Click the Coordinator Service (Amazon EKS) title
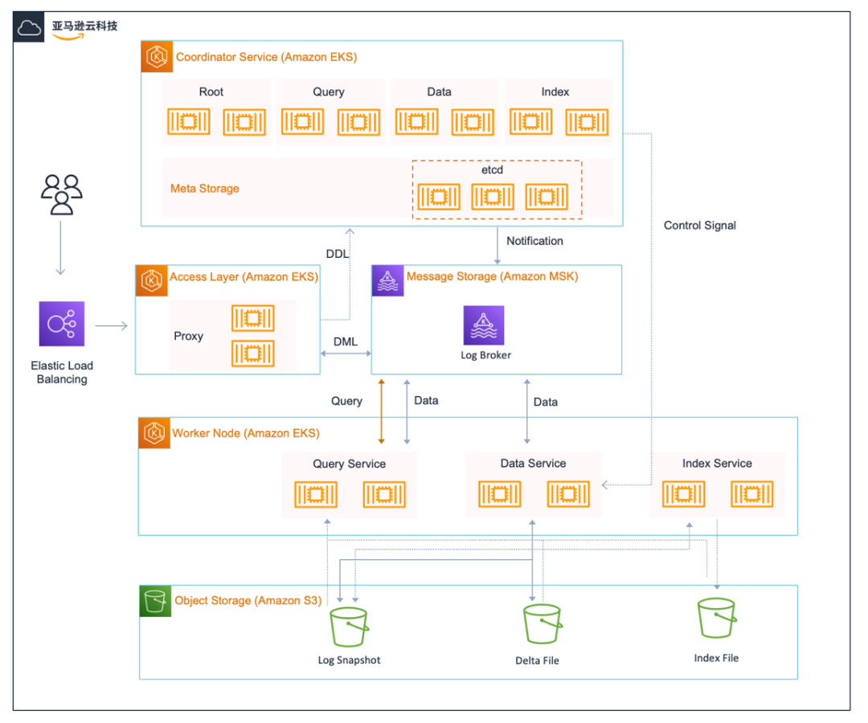Screen dimensions: 868x723 click(266, 57)
